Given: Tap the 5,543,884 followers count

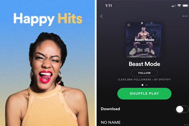Looking at the screenshot, I should (135, 80).
